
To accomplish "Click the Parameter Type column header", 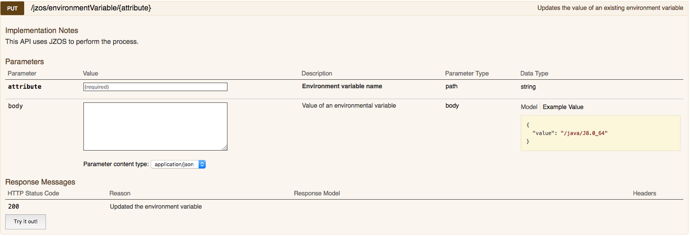I will [467, 74].
